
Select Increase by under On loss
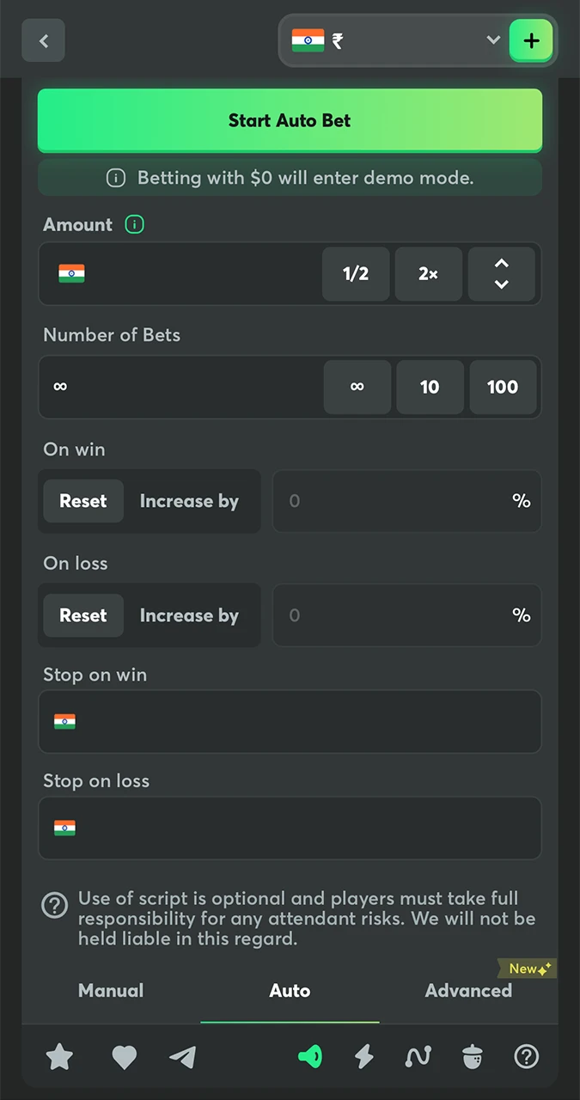[189, 615]
